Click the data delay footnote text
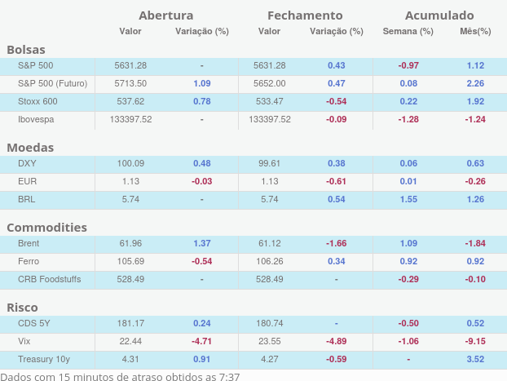The image size is (507, 381). pos(121,375)
